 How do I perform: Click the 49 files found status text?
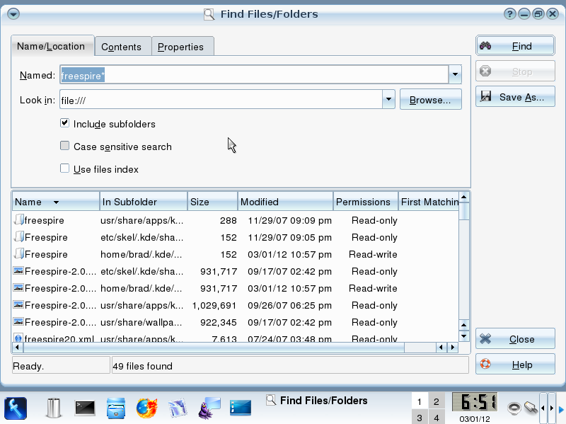(x=142, y=366)
